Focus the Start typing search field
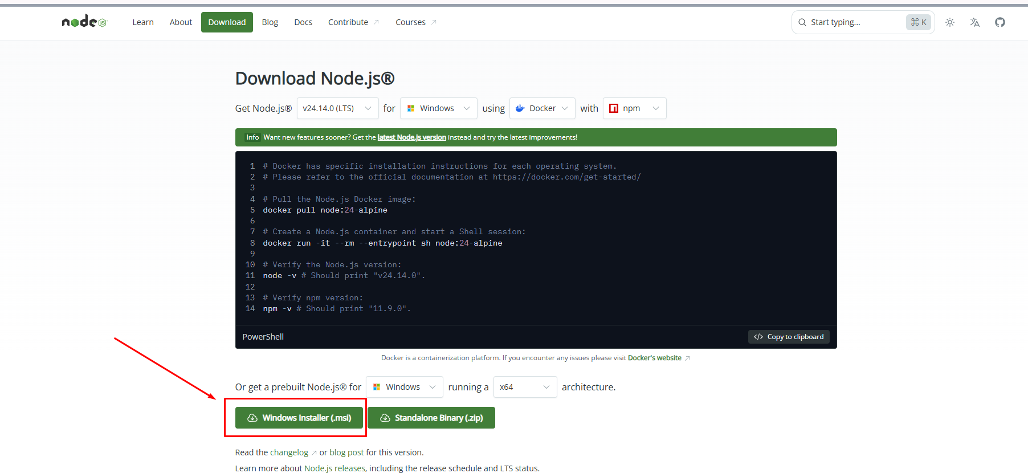Image resolution: width=1028 pixels, height=473 pixels. point(863,22)
